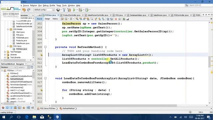Click the Toggle Rectangular Selection icon

[x=92, y=19]
